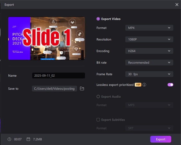Image resolution: width=181 pixels, height=145 pixels.
Task: Open the MP3 audio Format dropdown
Action: click(149, 105)
